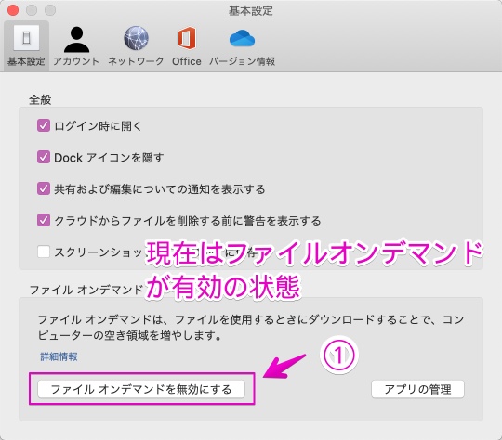Switch to the アカウント tab label
Image resolution: width=502 pixels, height=440 pixels.
click(x=76, y=61)
